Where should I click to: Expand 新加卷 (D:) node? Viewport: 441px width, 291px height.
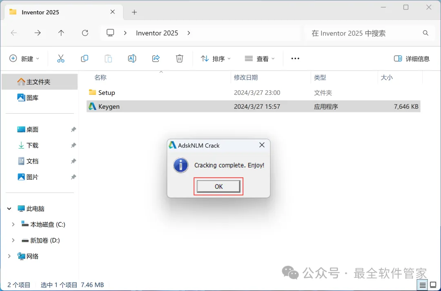(13, 240)
